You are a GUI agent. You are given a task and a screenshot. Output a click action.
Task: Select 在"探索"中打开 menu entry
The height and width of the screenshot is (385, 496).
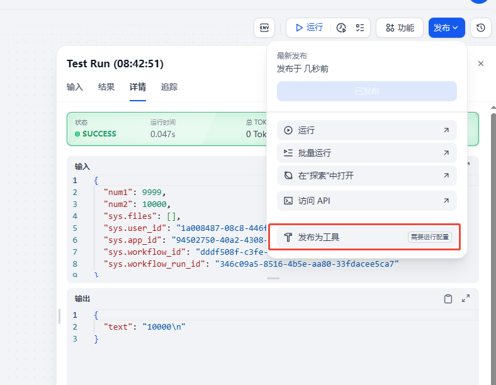(366, 176)
